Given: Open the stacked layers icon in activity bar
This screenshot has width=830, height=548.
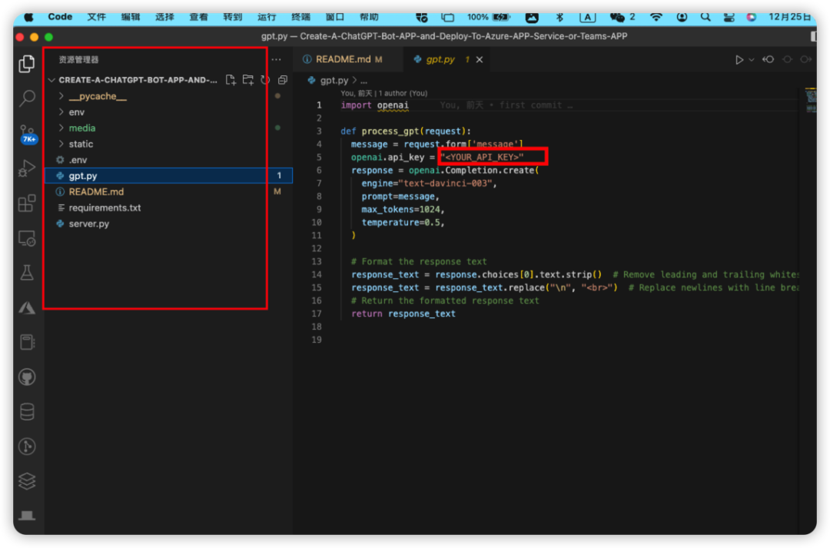Looking at the screenshot, I should [27, 481].
